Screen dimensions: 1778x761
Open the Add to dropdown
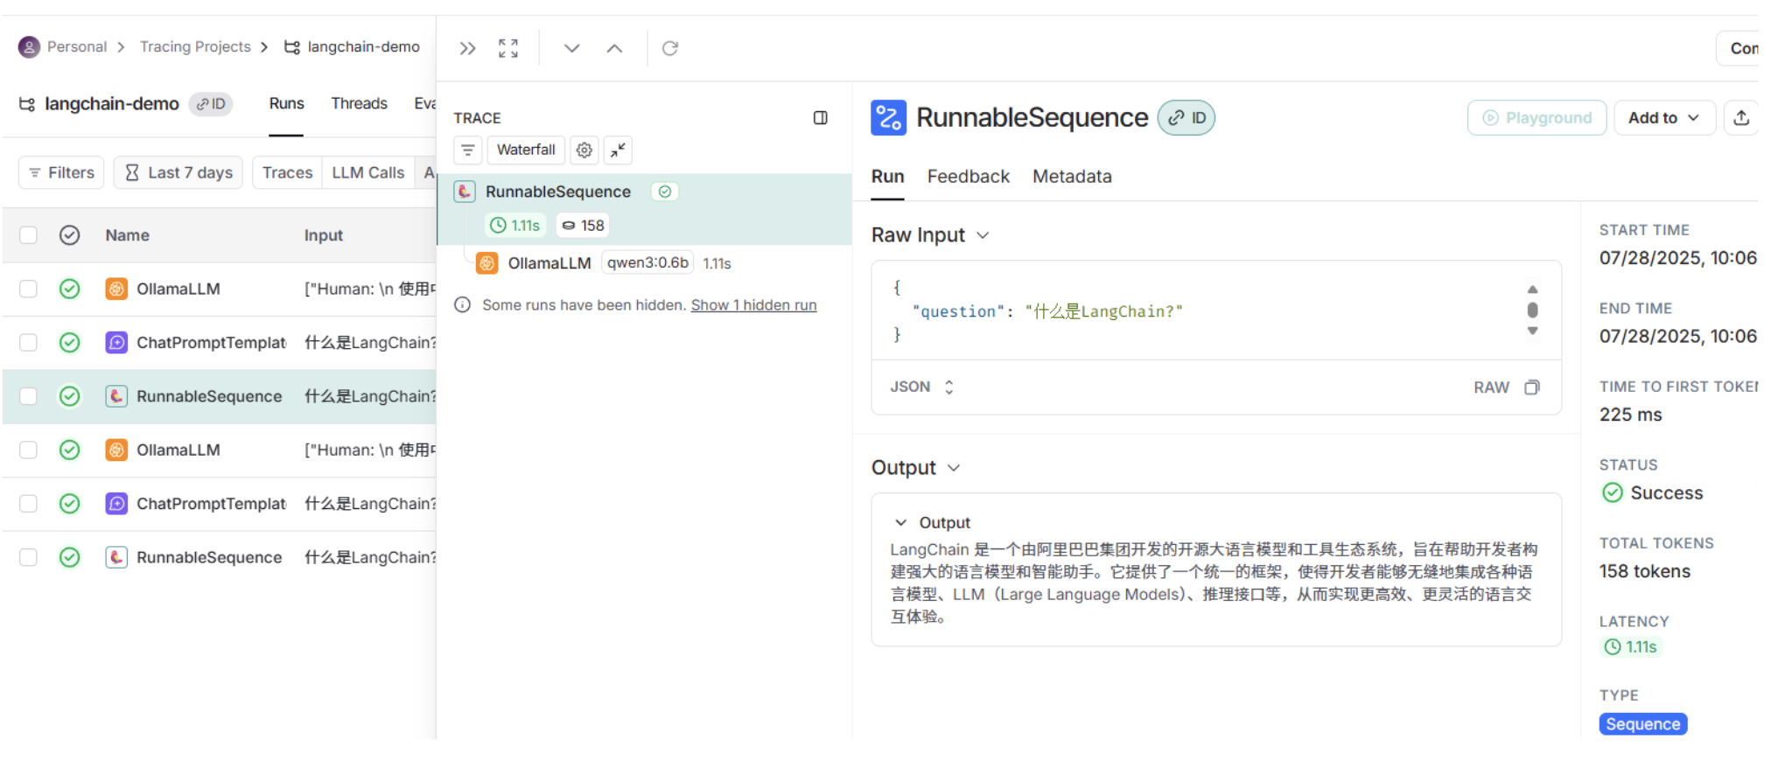[x=1664, y=118]
